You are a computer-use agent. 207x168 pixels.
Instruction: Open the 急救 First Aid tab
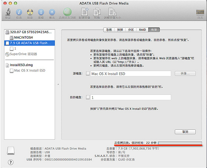tap(109, 30)
